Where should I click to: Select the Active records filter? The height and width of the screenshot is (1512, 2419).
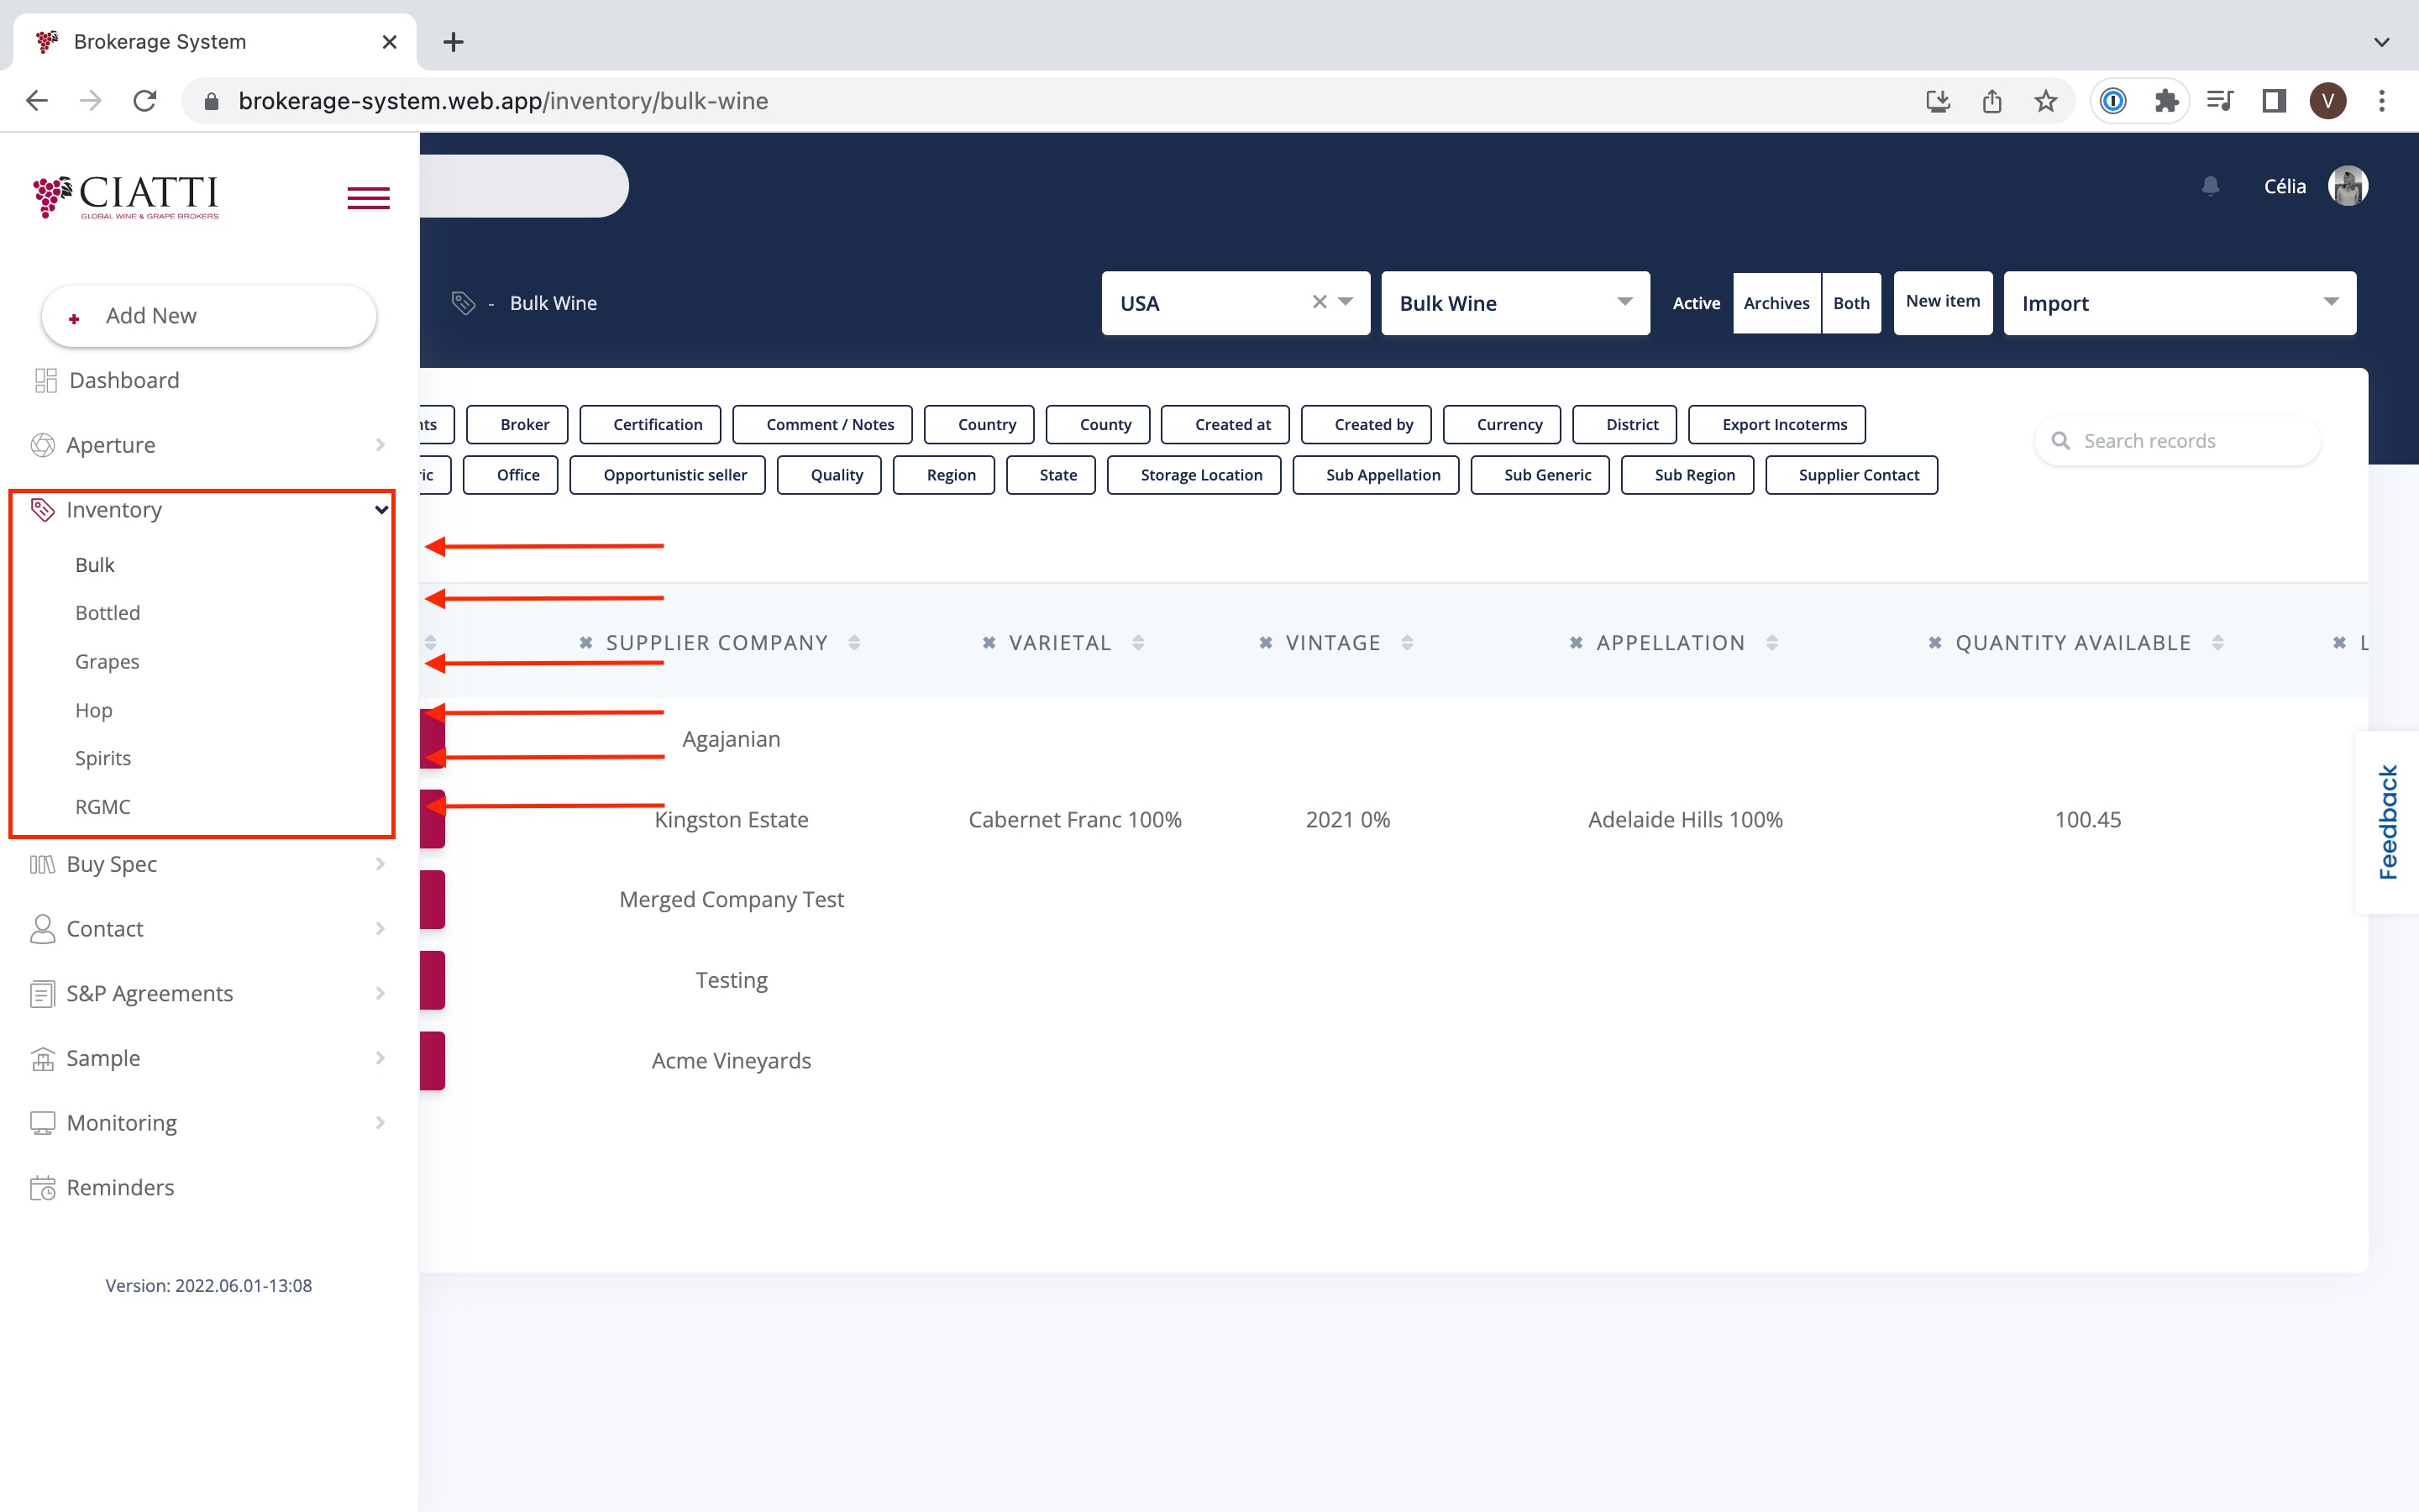coord(1697,303)
